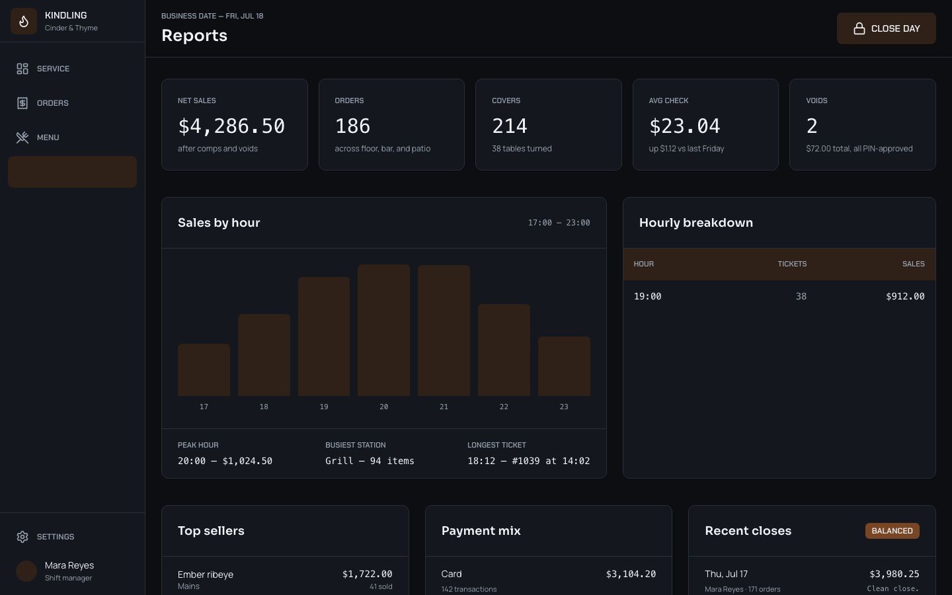This screenshot has width=952, height=595.
Task: Select the 19 hour bar in chart
Action: pos(324,337)
